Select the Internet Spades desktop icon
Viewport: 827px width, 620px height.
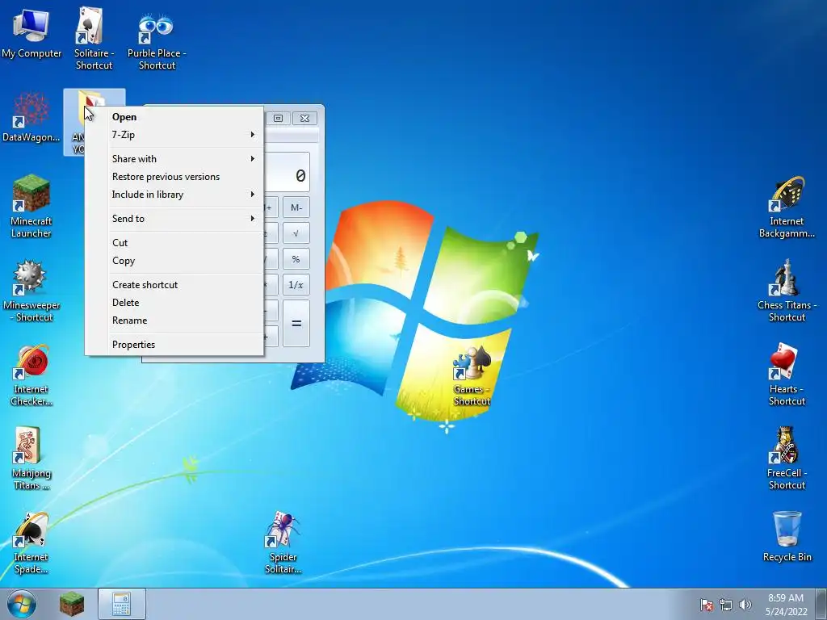tap(31, 542)
